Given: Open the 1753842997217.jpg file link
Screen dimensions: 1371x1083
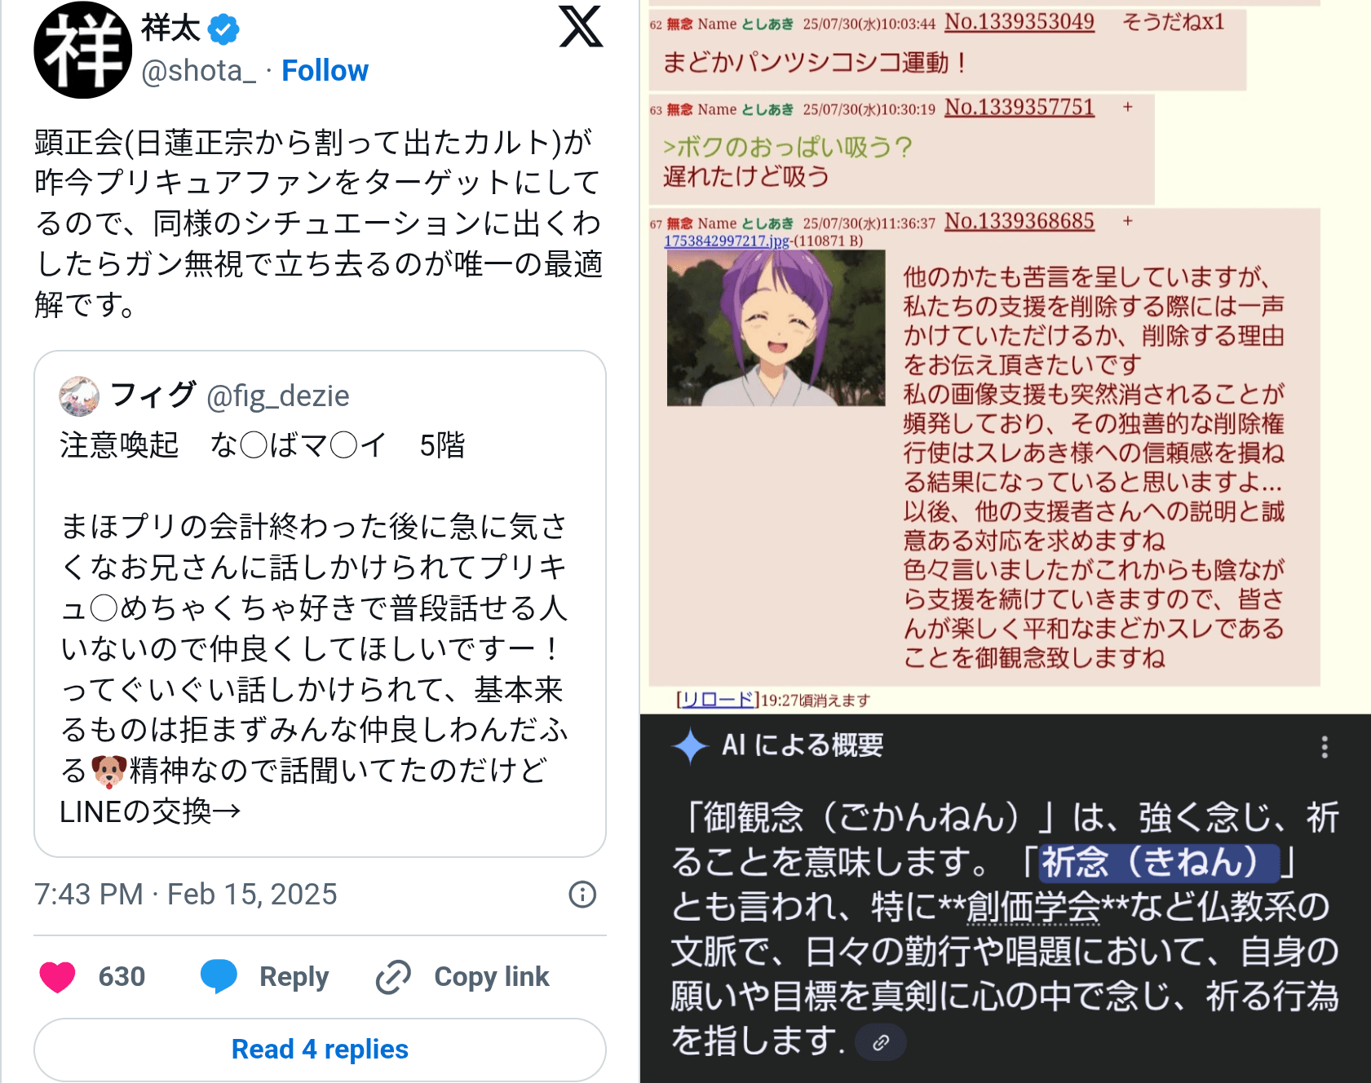Looking at the screenshot, I should [x=727, y=241].
